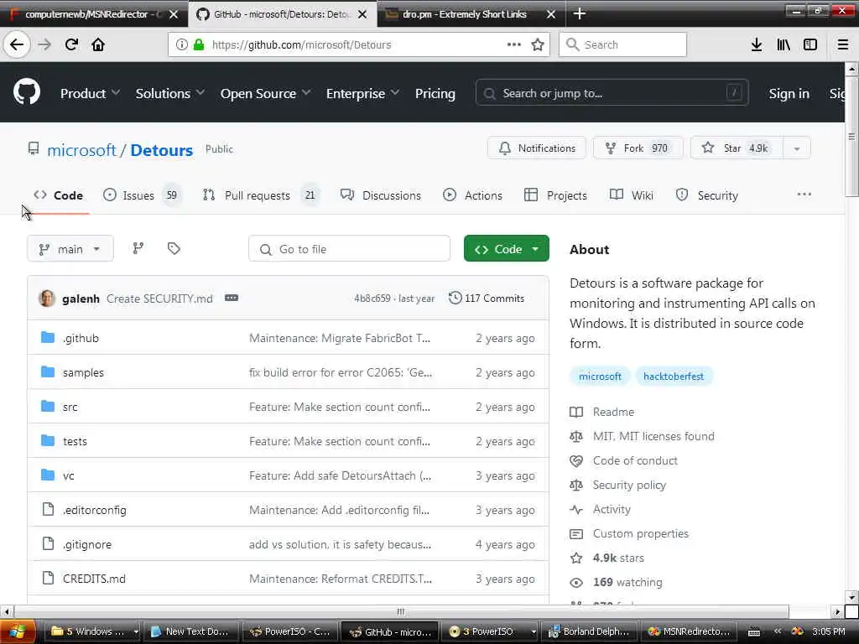Bookmark this page with the star icon
Image resolution: width=859 pixels, height=644 pixels.
(538, 44)
